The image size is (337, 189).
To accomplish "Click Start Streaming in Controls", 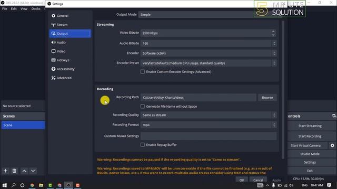I will [310, 126].
